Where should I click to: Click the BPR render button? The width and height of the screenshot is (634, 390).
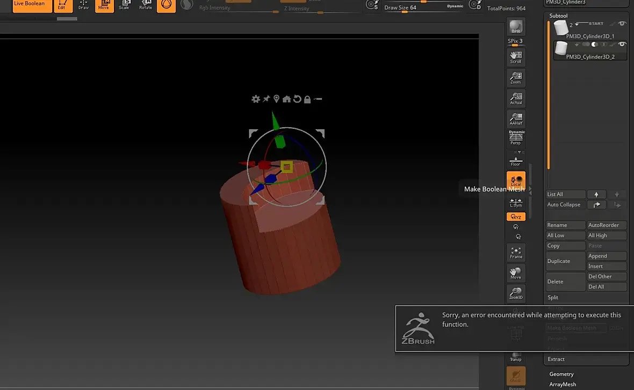(x=516, y=26)
